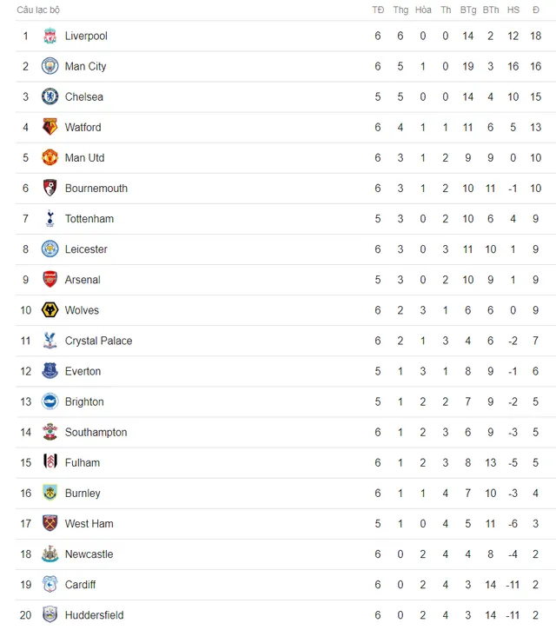The height and width of the screenshot is (630, 556).
Task: Click the Liverpool club crest
Action: coord(50,36)
